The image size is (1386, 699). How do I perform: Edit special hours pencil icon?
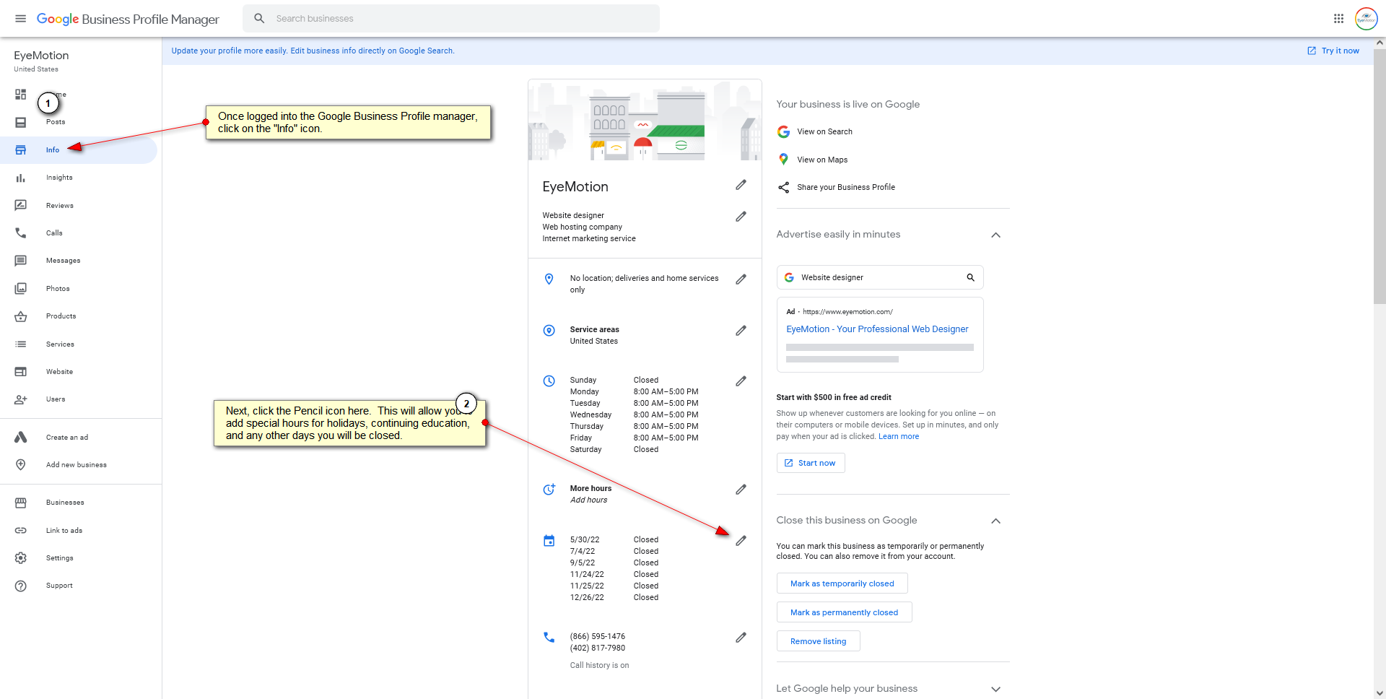(x=741, y=541)
